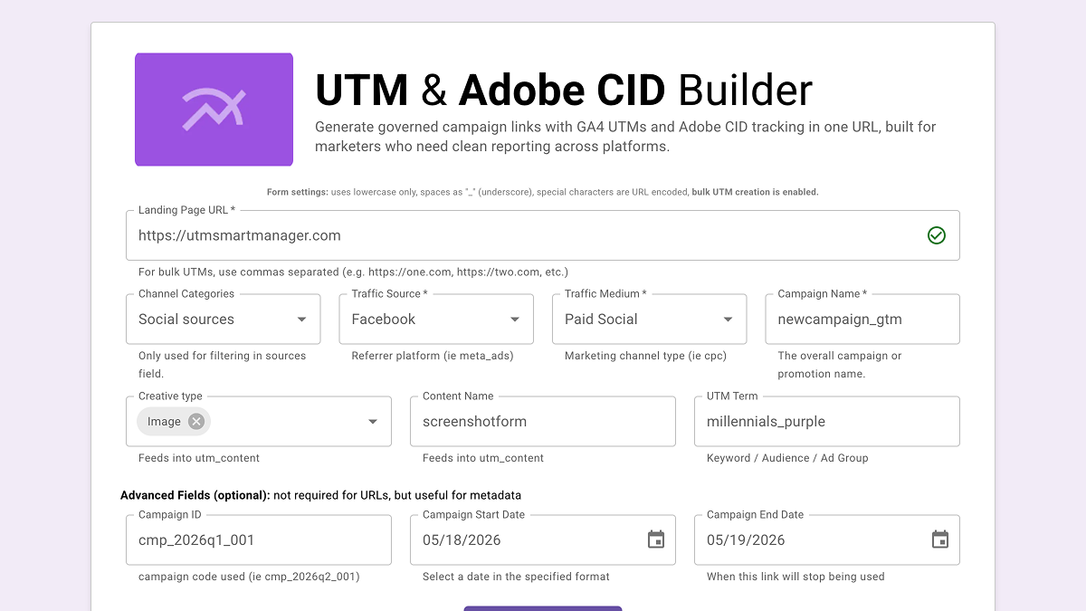1086x611 pixels.
Task: Click the Campaign Start Date value 05/18/2026
Action: pyautogui.click(x=462, y=540)
